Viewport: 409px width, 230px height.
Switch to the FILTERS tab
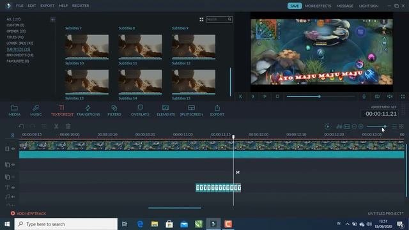(x=114, y=111)
